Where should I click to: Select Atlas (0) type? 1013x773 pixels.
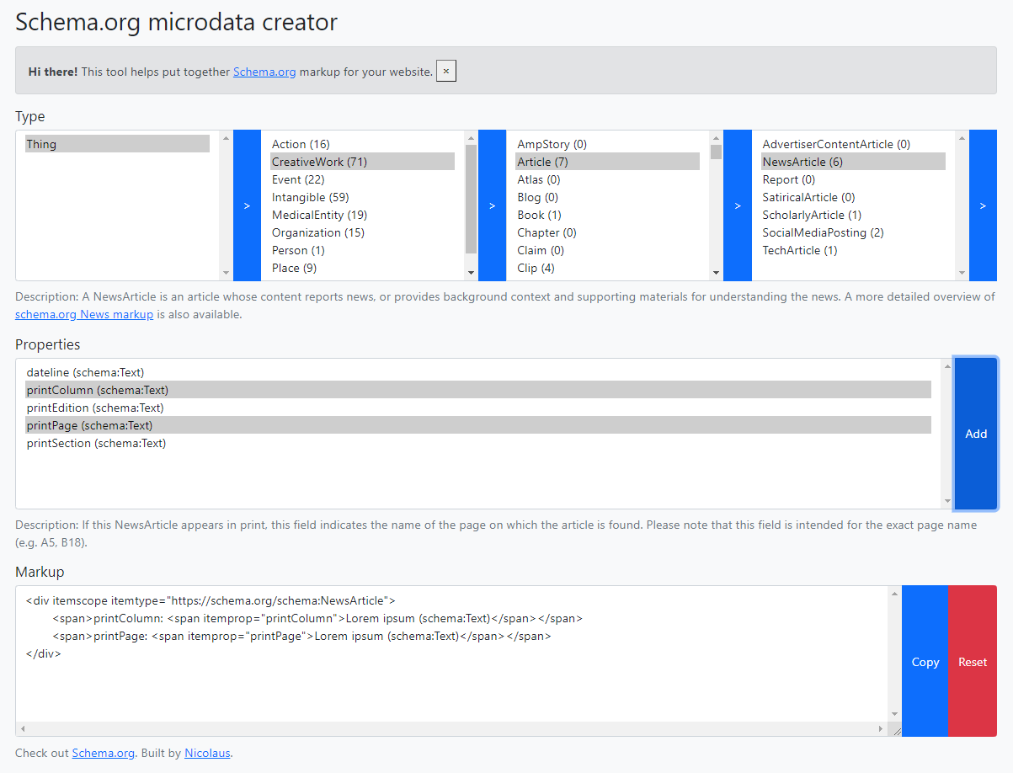[x=607, y=179]
